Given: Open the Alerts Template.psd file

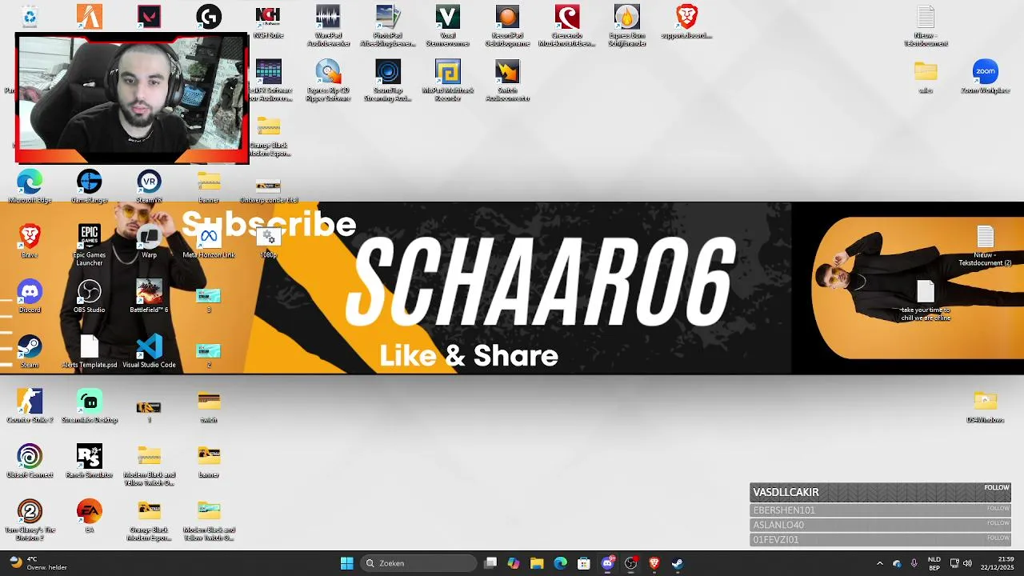Looking at the screenshot, I should pyautogui.click(x=90, y=351).
